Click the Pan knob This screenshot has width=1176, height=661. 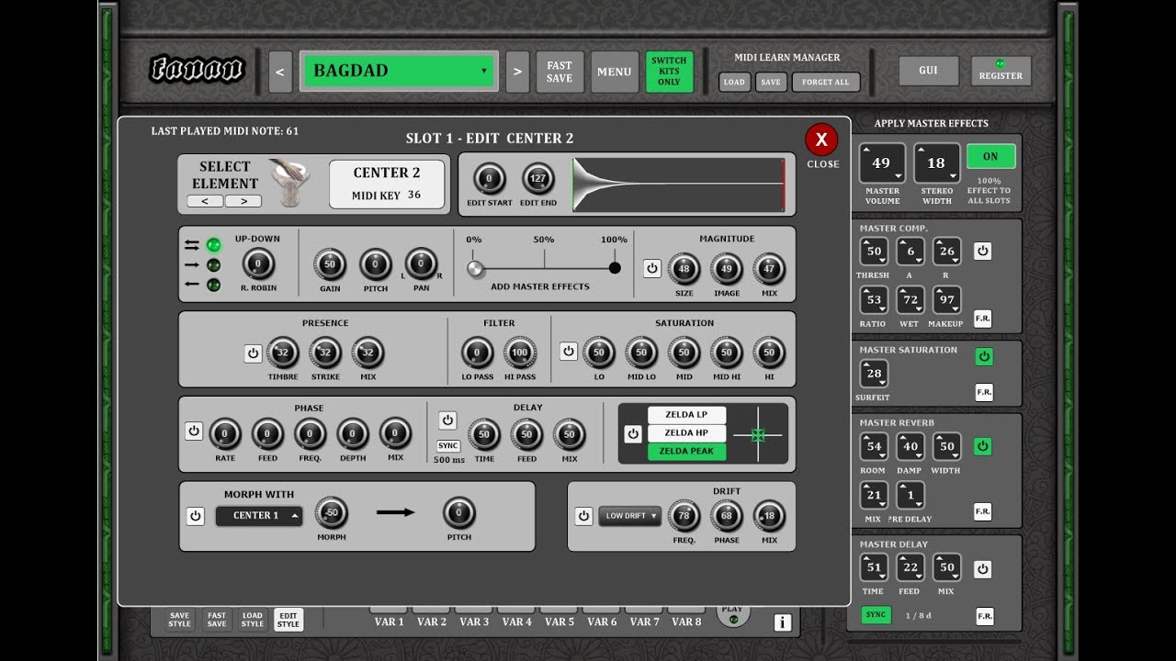[421, 264]
